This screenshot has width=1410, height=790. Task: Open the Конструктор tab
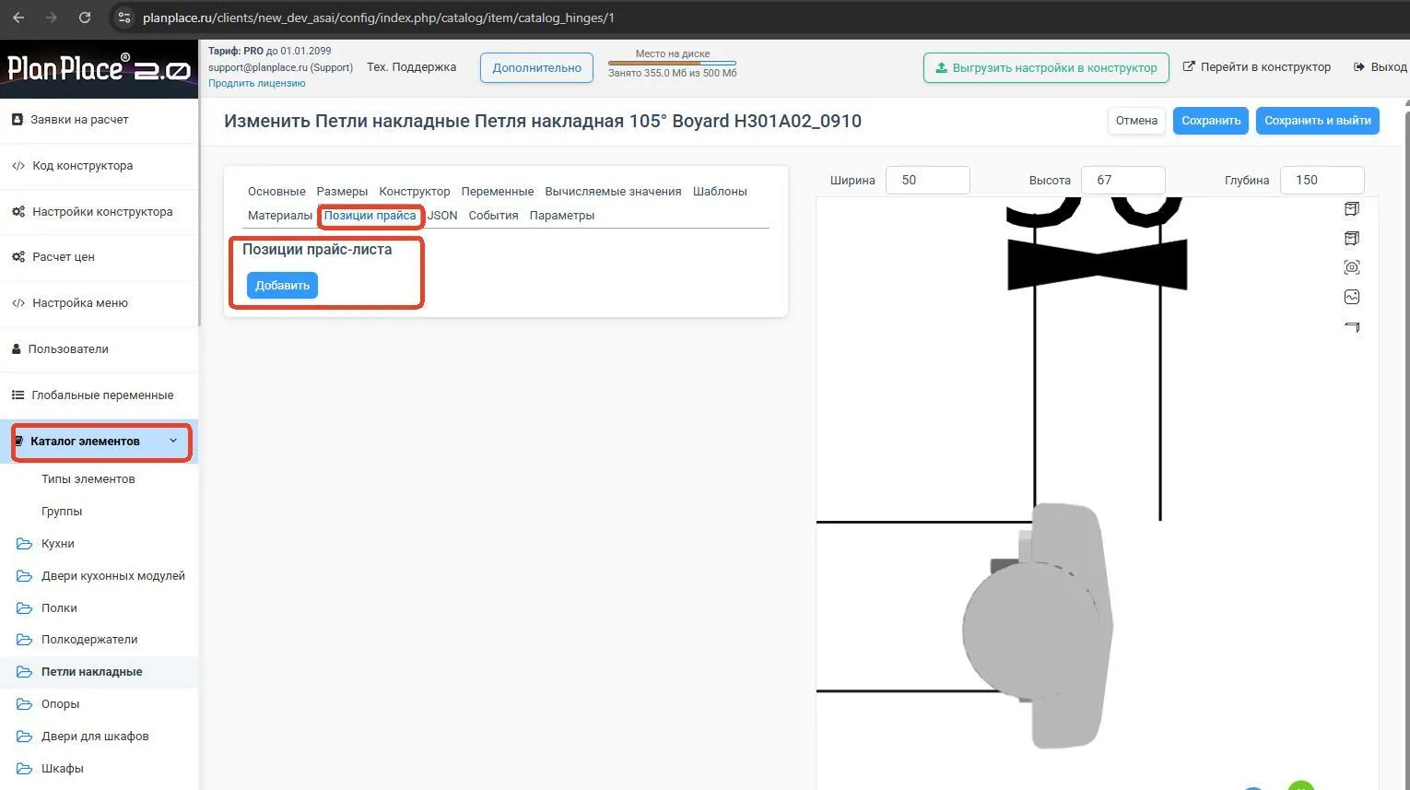(x=415, y=192)
